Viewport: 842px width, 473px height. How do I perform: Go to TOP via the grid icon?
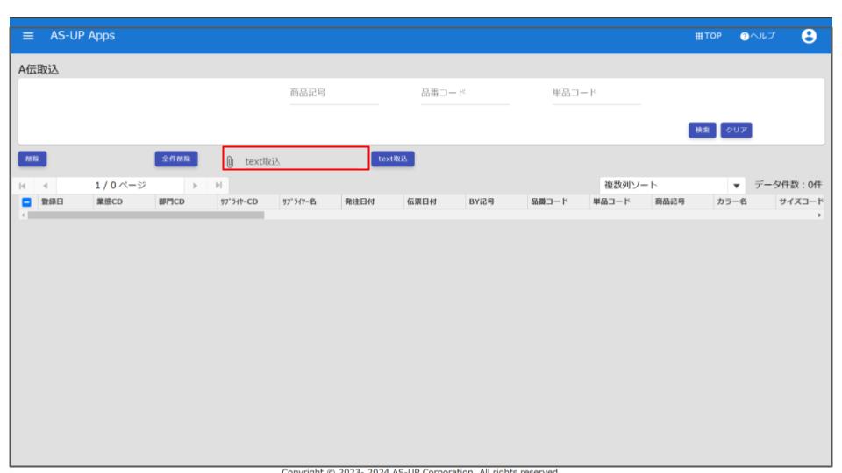click(x=707, y=36)
